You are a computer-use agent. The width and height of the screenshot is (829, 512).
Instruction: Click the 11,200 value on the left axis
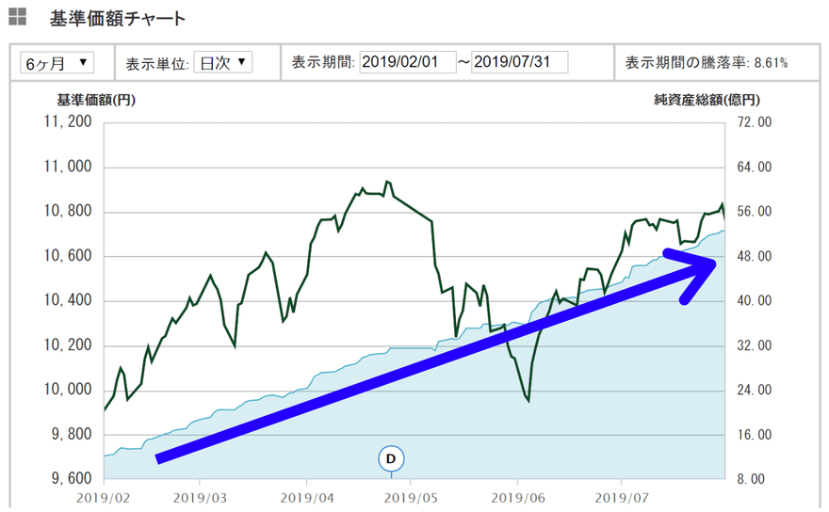68,121
